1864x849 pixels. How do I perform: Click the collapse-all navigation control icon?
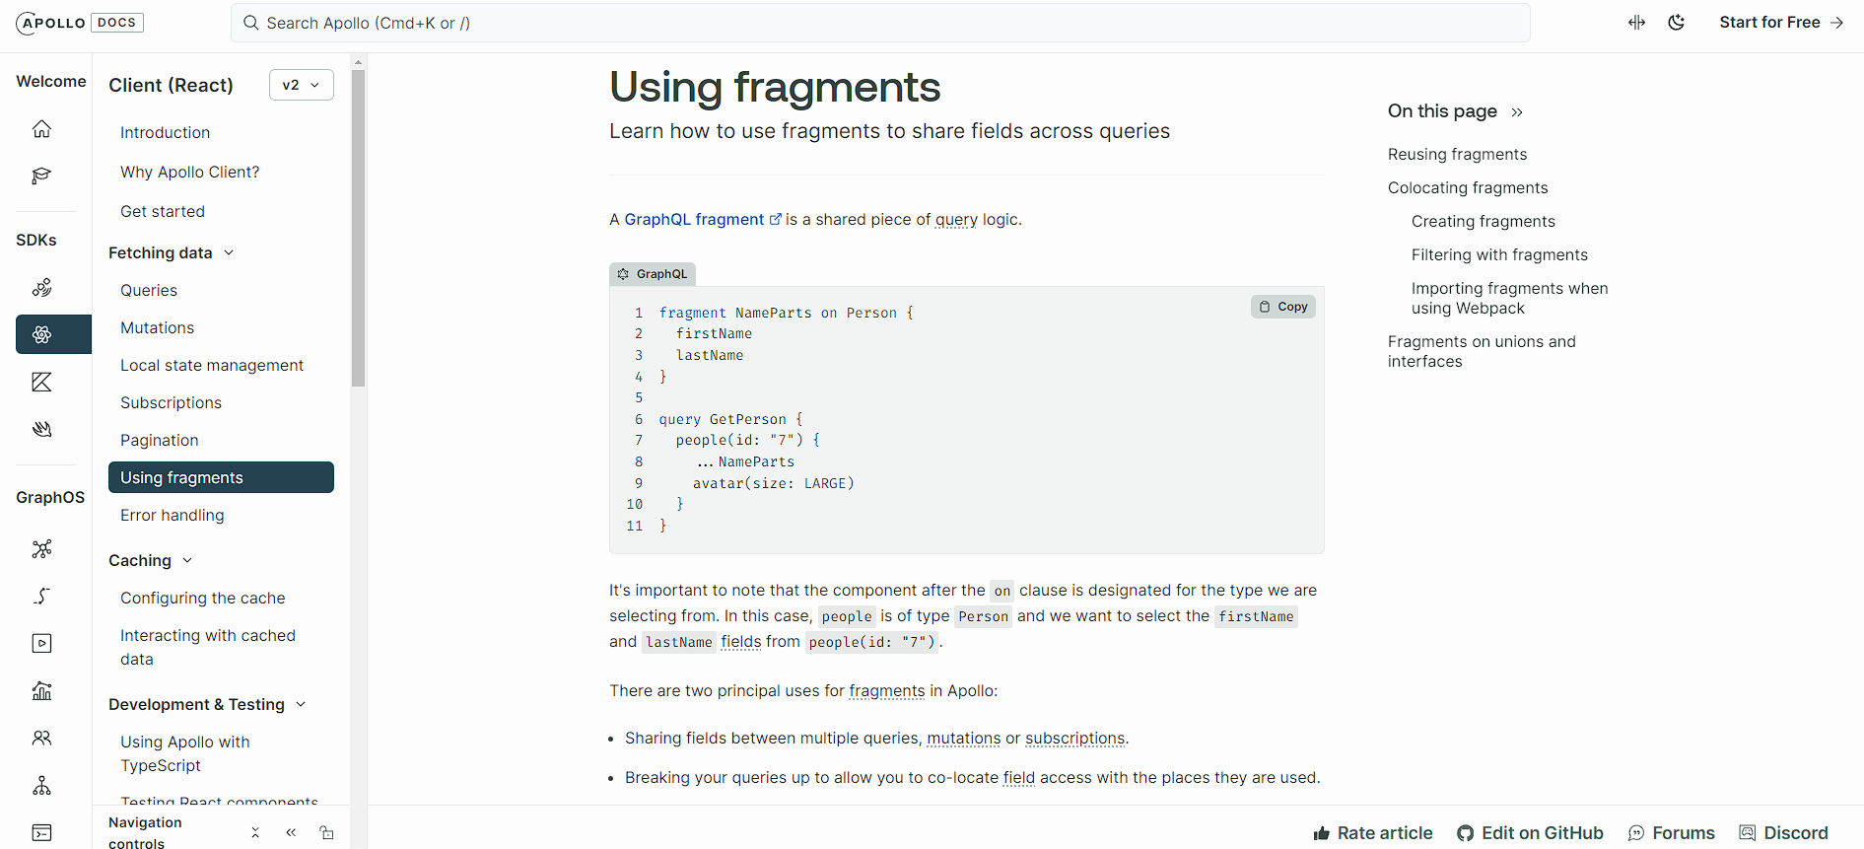point(255,833)
